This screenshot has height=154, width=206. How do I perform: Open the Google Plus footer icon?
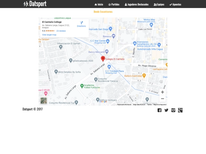[x=180, y=110]
